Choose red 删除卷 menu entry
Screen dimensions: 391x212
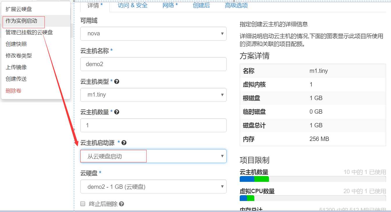tap(36, 91)
